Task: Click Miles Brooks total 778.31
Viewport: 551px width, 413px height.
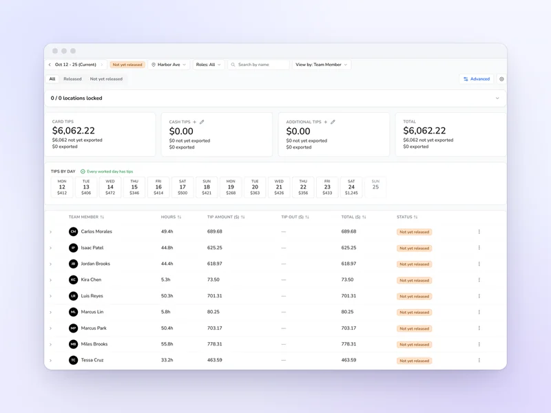Action: tap(349, 344)
